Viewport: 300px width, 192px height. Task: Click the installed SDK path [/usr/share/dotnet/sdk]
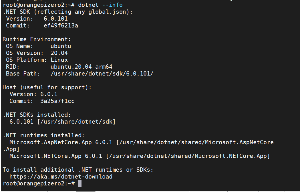click(x=76, y=122)
